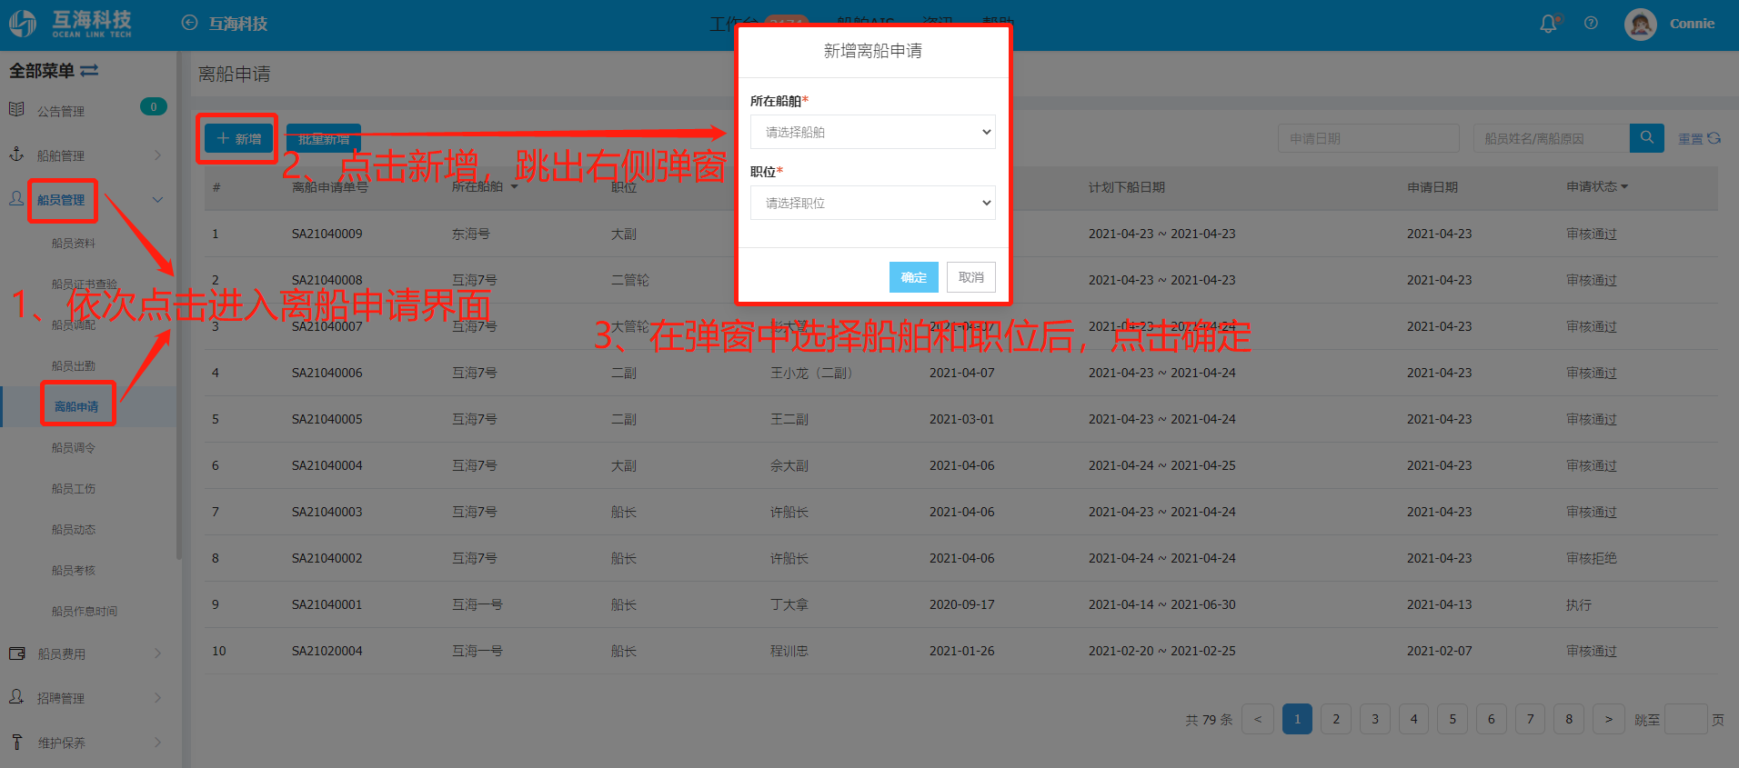Click the 维护保养 tool icon

(16, 742)
